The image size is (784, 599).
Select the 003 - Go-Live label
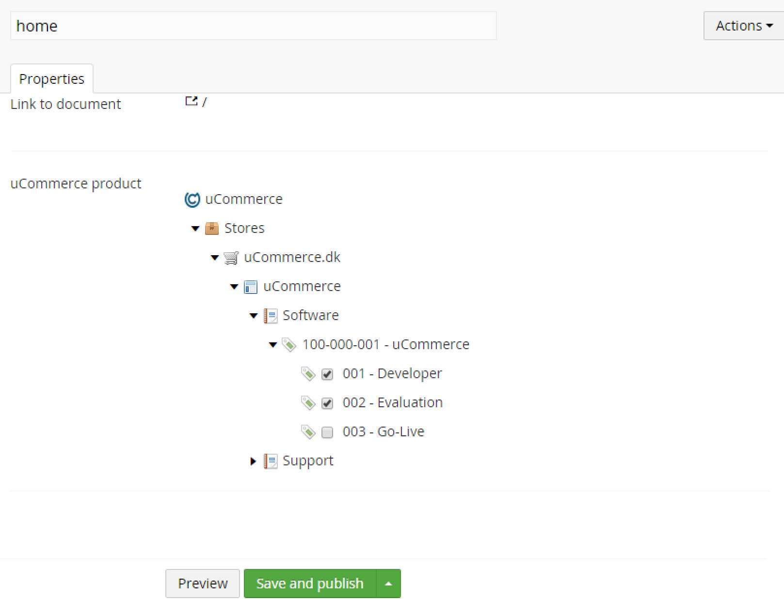point(384,431)
